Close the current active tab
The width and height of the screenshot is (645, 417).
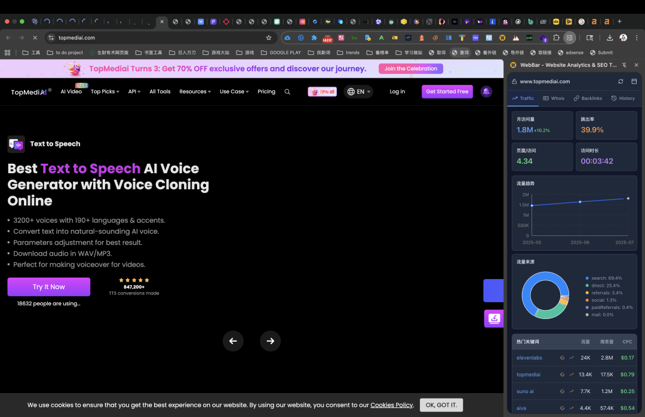(162, 22)
